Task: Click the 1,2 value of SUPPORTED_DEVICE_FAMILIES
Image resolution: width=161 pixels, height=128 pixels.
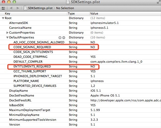Action: [x=93, y=86]
